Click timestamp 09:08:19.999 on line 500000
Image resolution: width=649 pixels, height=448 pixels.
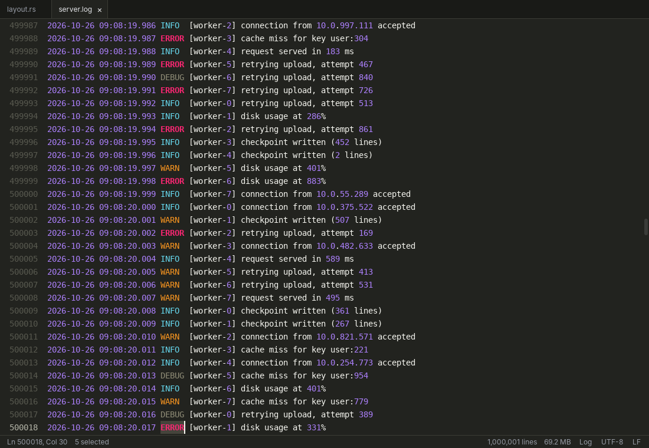[x=127, y=194]
